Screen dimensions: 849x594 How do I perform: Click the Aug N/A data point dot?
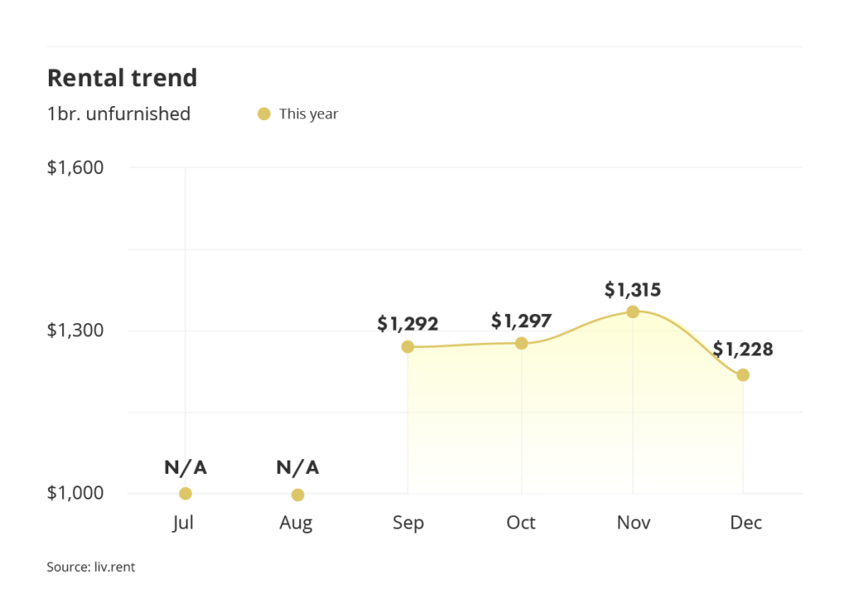[298, 495]
